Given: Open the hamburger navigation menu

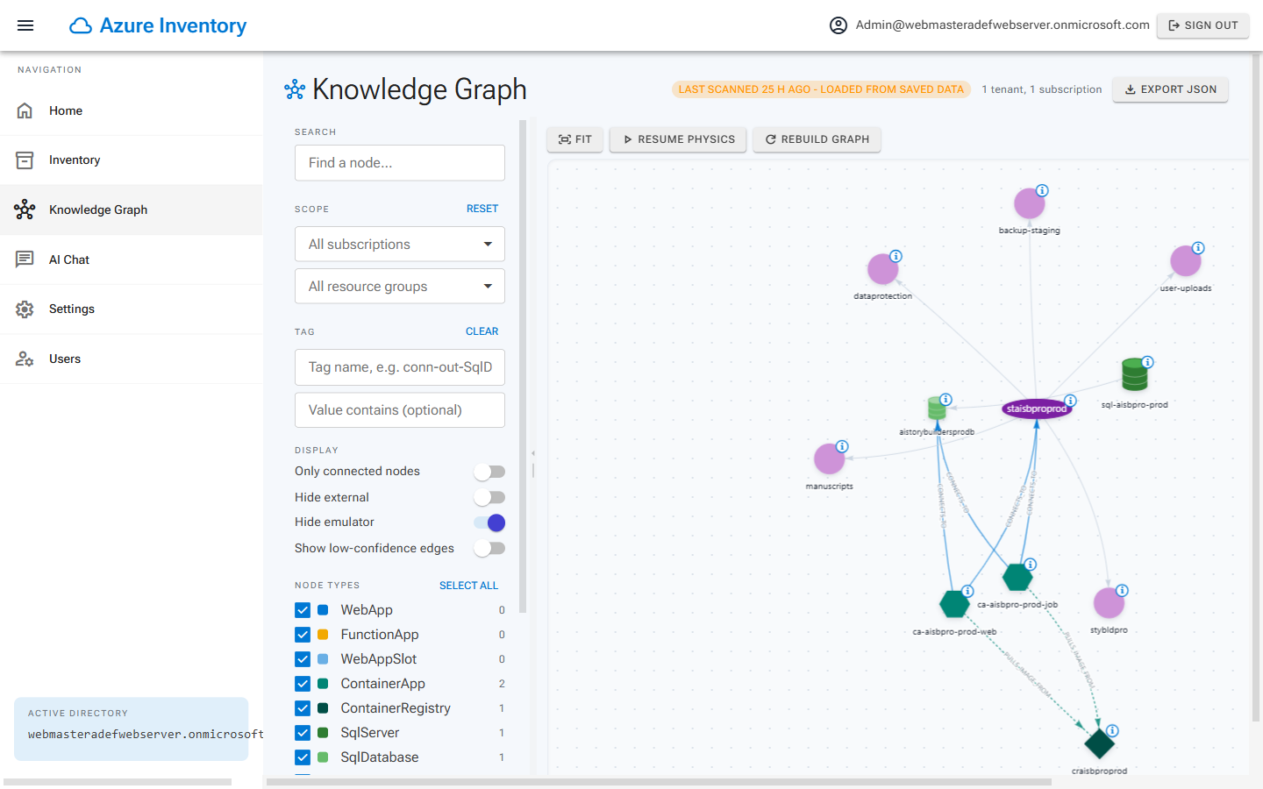Looking at the screenshot, I should (25, 25).
